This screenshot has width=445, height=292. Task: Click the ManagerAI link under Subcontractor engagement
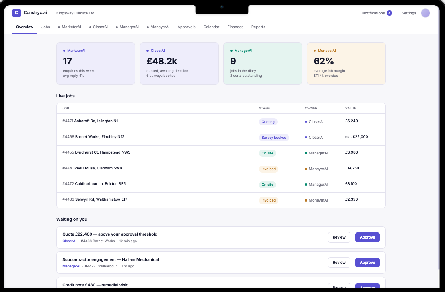tap(71, 267)
